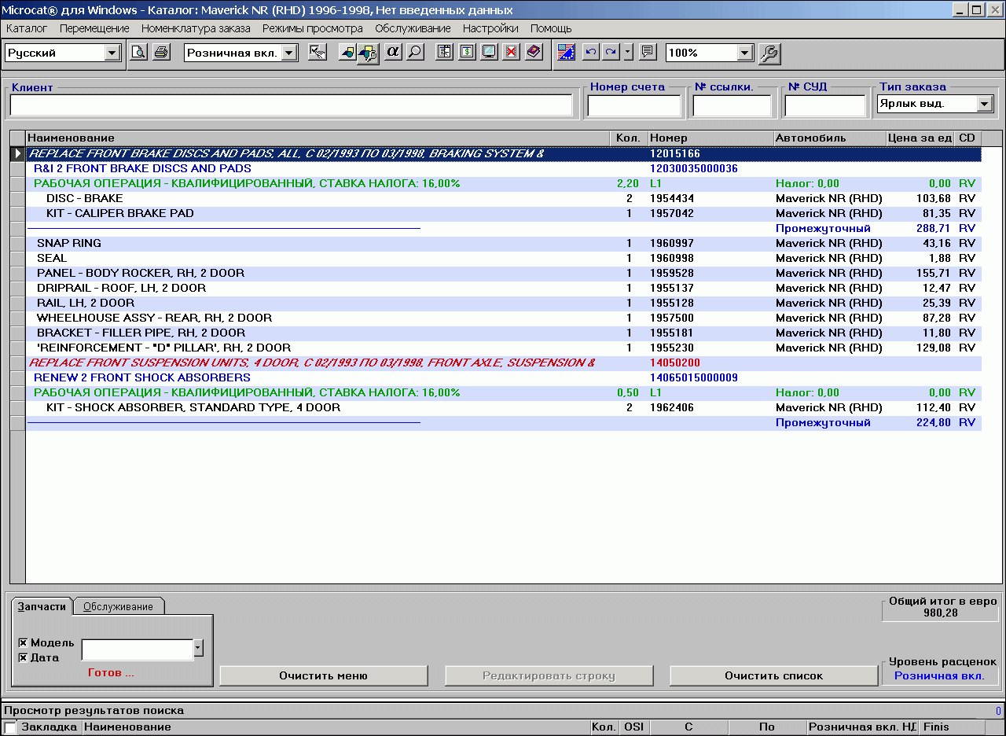The image size is (1006, 736).
Task: Expand the Тип заказа dropdown
Action: (x=986, y=104)
